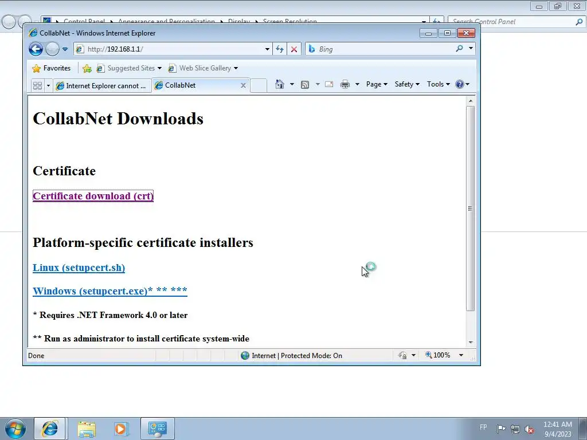Click the 'CollabNet Downloads' heading

click(118, 119)
